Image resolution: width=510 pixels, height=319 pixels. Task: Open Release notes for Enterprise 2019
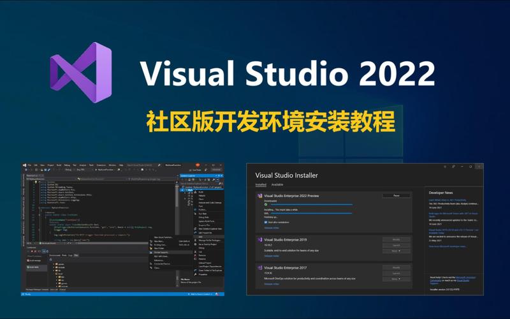click(x=272, y=256)
